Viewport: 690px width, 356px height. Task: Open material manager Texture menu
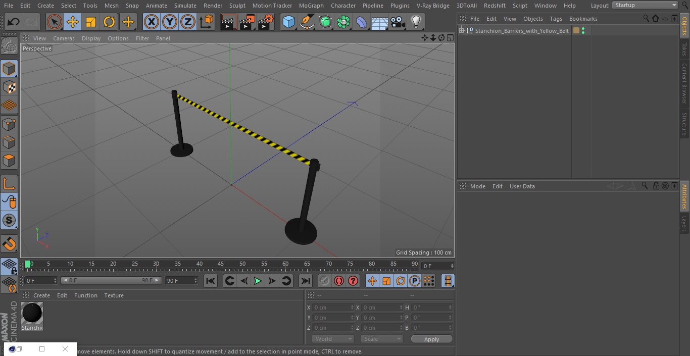pos(114,295)
